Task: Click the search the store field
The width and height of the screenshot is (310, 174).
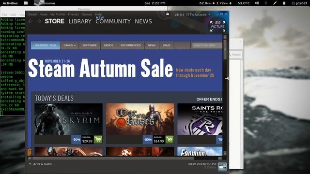Action: coord(207,45)
